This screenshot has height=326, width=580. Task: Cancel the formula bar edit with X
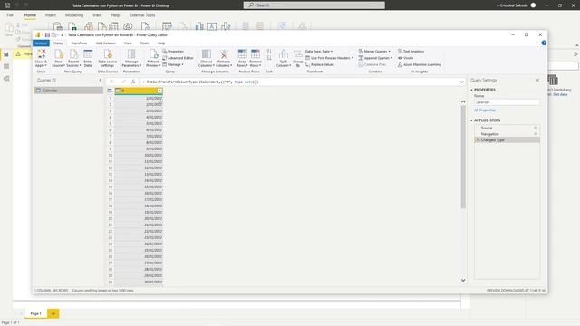(x=112, y=81)
